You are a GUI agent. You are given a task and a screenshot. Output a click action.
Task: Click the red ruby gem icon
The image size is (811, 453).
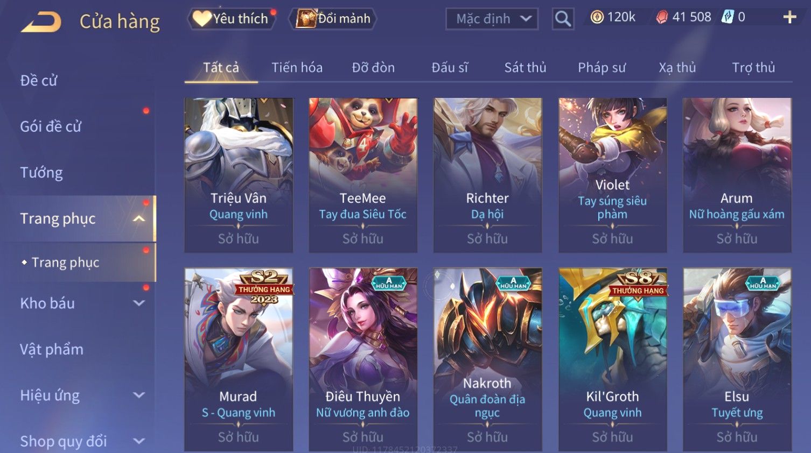662,17
